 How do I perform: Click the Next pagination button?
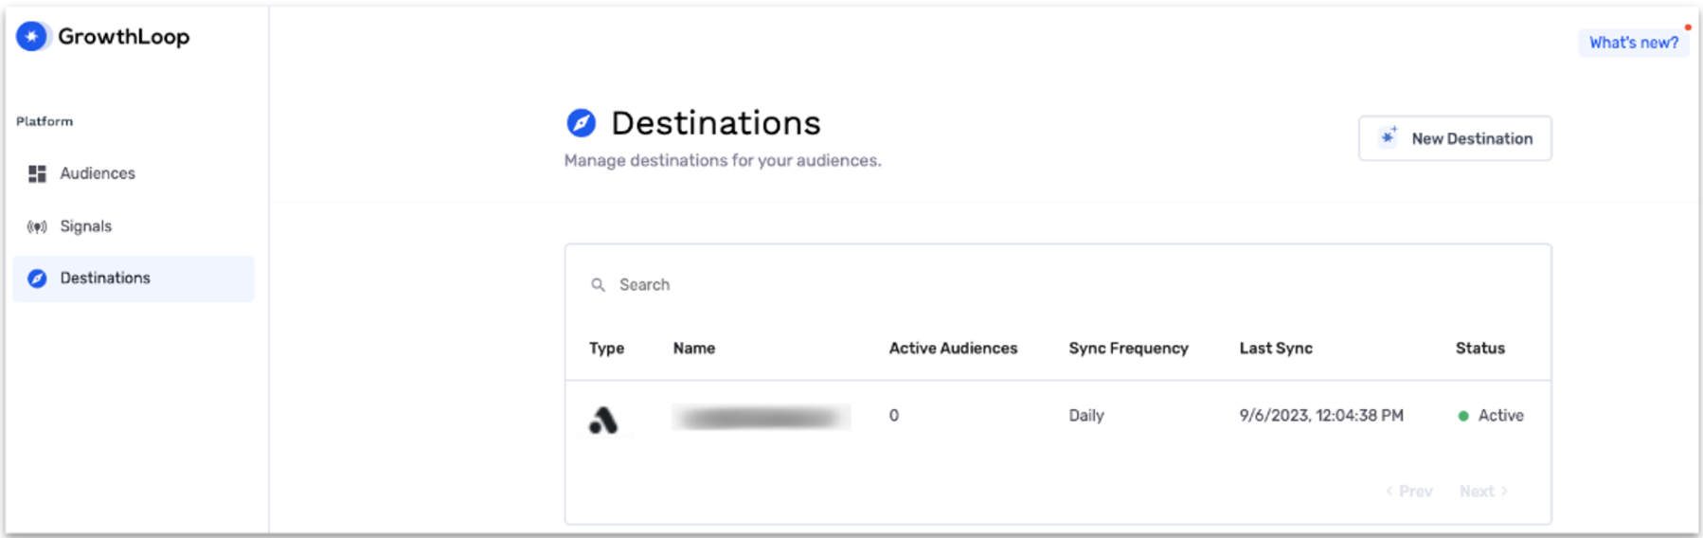point(1483,492)
